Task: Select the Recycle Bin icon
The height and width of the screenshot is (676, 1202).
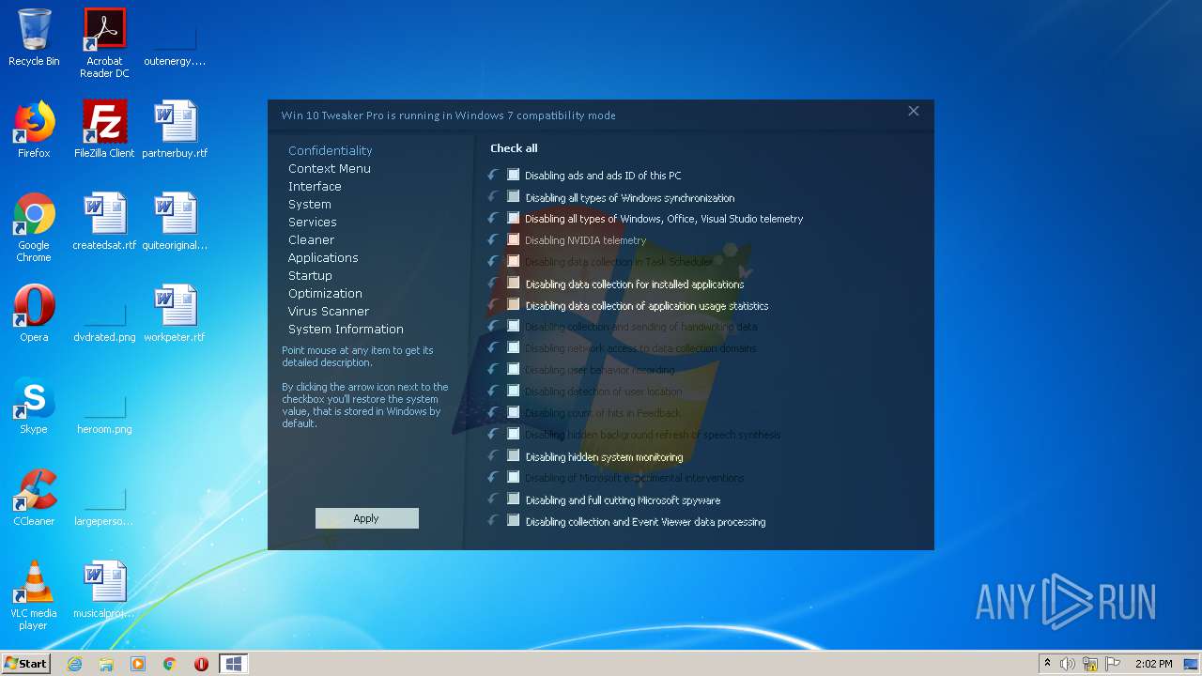Action: click(34, 38)
